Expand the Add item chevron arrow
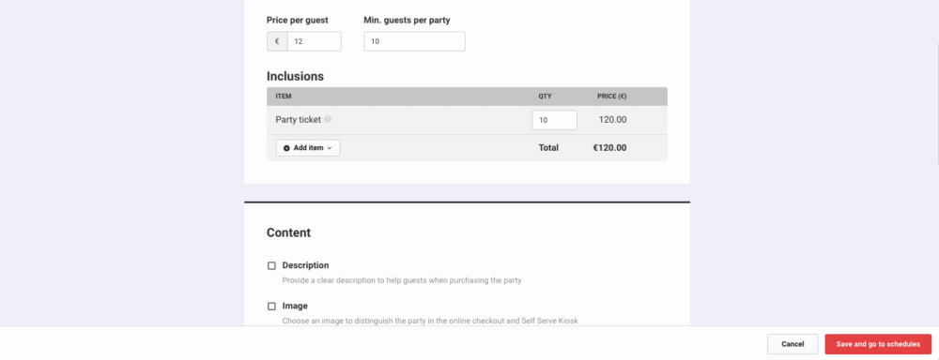 (x=330, y=148)
